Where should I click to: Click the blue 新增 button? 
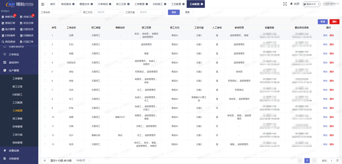pyautogui.click(x=323, y=22)
